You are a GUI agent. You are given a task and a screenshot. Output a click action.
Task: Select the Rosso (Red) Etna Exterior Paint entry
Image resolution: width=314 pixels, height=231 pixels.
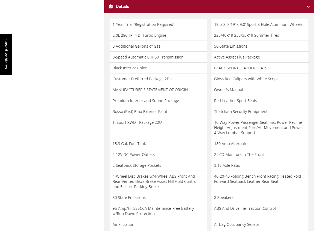point(140,112)
